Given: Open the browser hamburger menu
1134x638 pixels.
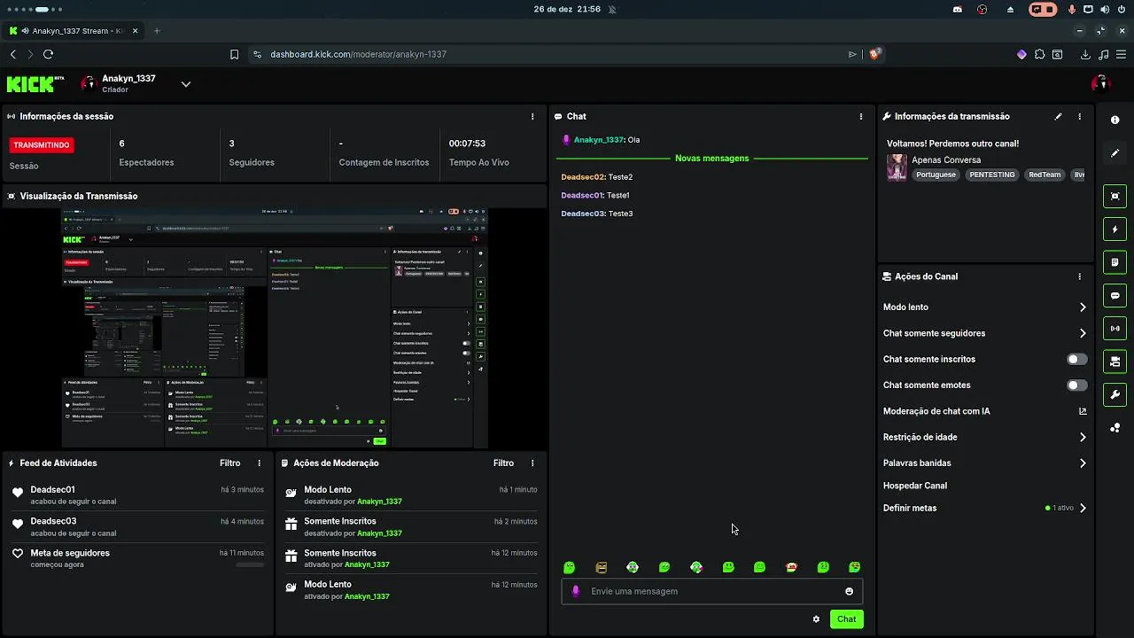Looking at the screenshot, I should click(1121, 54).
